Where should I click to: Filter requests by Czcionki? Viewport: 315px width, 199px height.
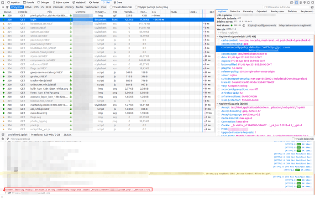tap(58, 7)
